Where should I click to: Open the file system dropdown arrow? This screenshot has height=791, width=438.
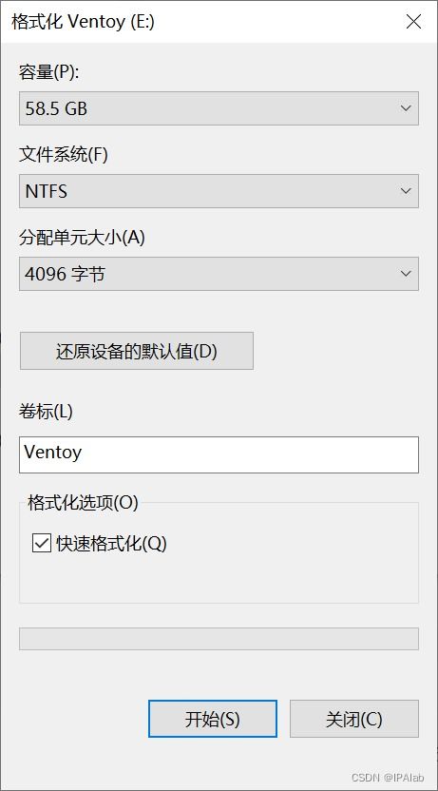[406, 191]
